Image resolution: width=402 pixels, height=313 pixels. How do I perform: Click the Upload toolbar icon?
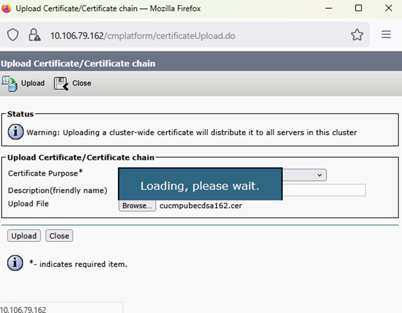tap(9, 84)
